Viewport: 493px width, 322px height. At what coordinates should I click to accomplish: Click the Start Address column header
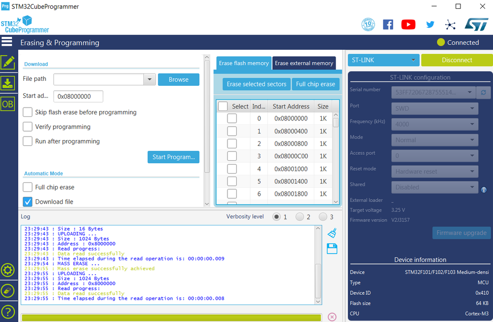pos(291,107)
